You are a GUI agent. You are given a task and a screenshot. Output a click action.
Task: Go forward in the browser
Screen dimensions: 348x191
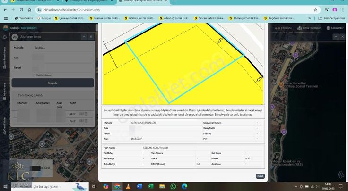[x=13, y=10]
